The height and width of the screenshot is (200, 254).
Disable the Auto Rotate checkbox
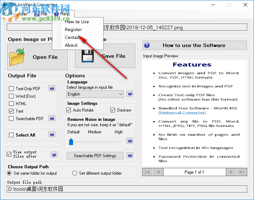(69, 110)
